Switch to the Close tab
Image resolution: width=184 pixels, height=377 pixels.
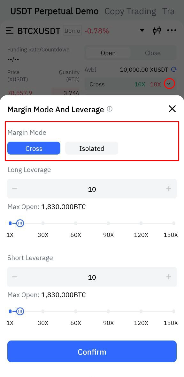[153, 53]
